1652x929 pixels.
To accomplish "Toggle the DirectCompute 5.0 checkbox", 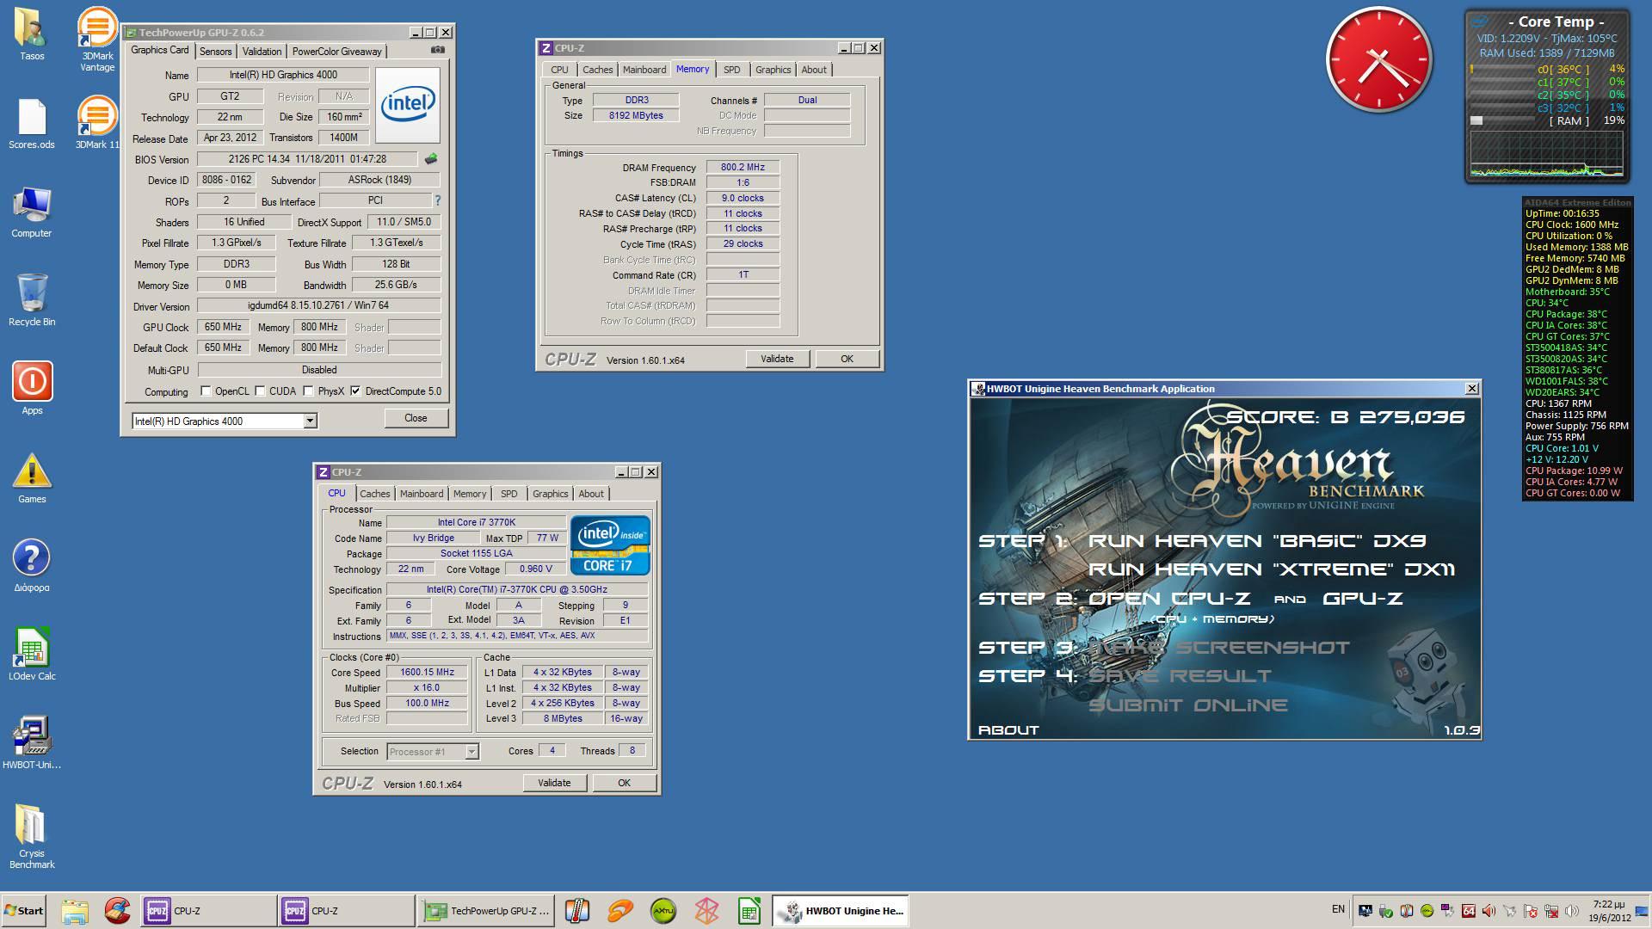I will (x=355, y=391).
